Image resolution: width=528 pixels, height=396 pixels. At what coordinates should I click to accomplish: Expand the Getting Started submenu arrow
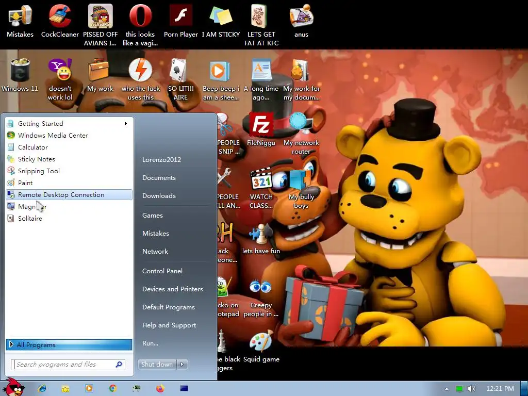[126, 124]
